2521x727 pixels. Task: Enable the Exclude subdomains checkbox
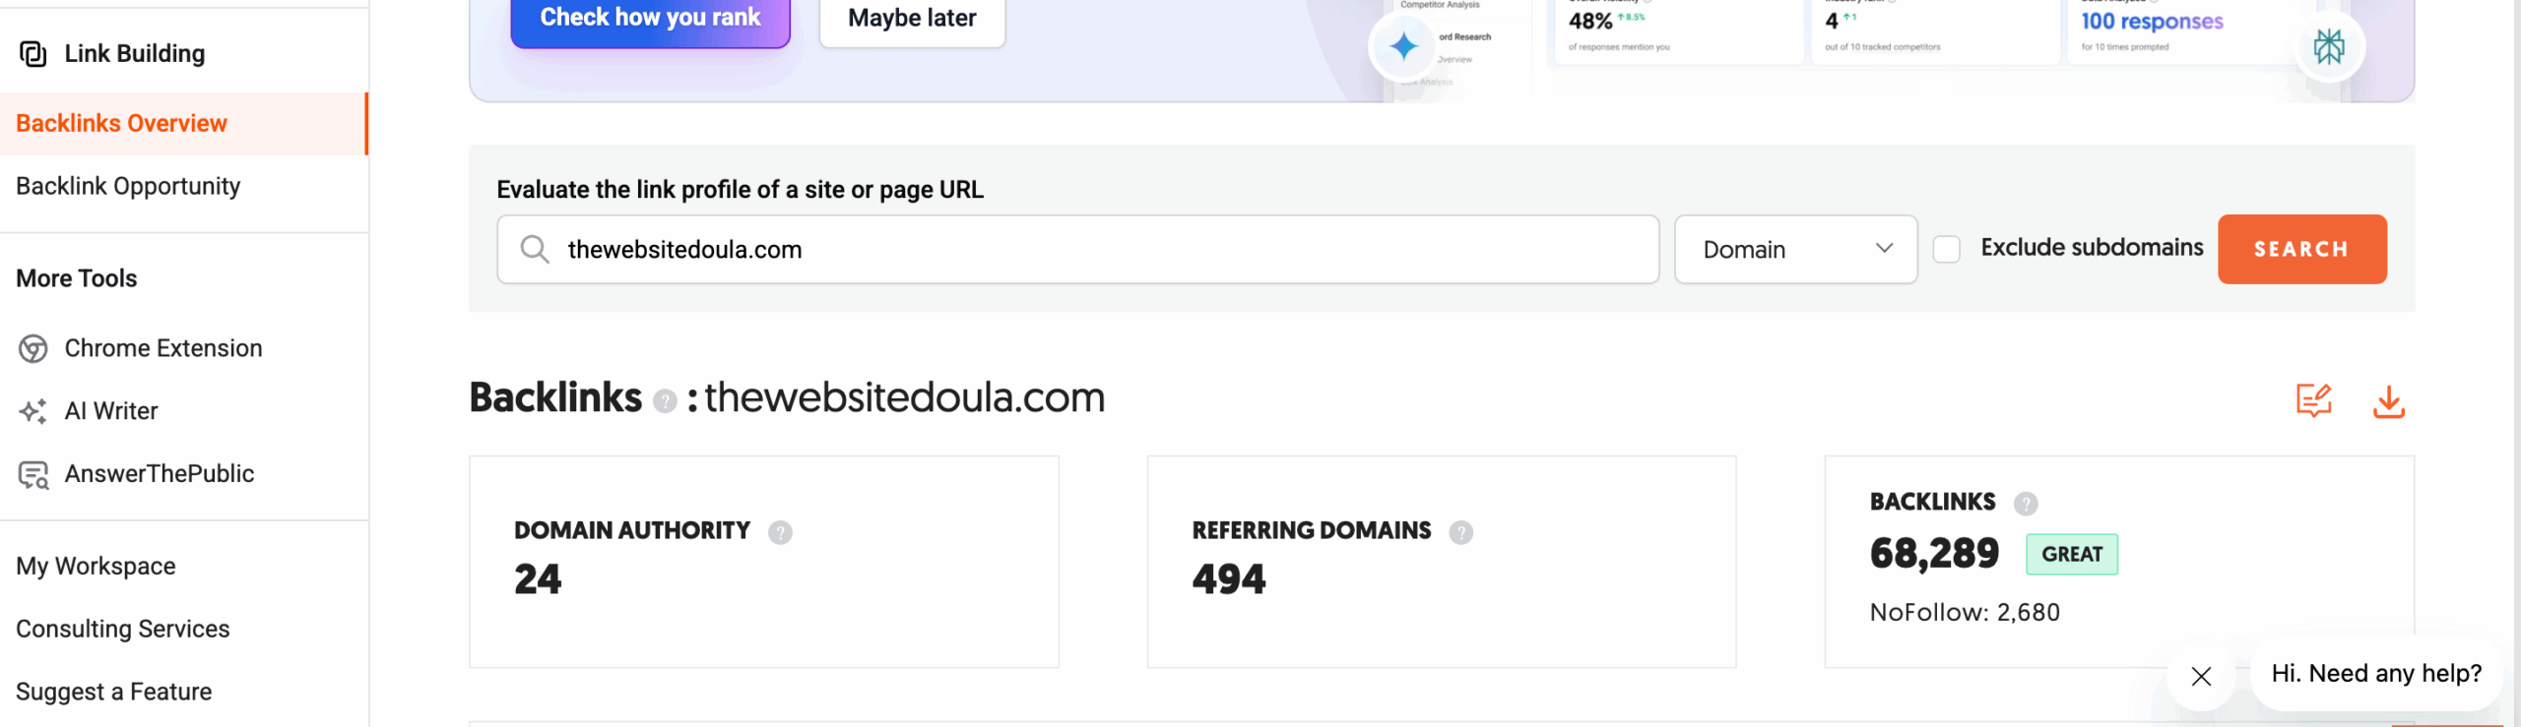coord(1946,249)
